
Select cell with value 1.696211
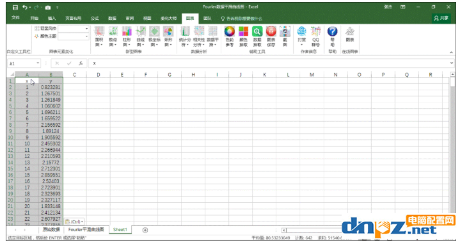coord(51,112)
